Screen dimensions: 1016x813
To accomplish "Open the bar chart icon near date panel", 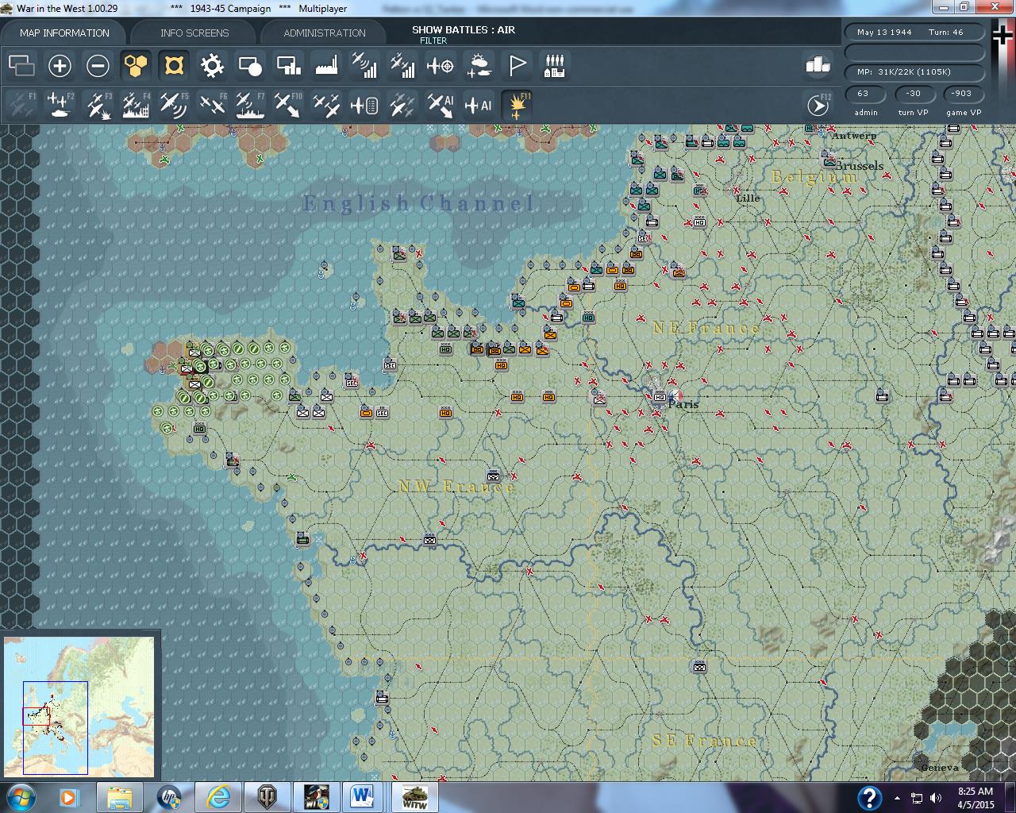I will click(818, 65).
